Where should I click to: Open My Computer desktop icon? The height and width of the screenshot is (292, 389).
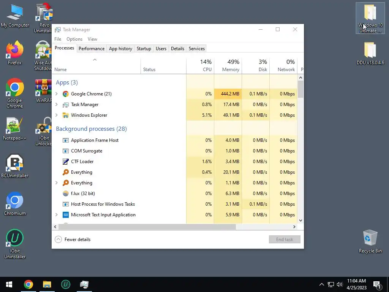pyautogui.click(x=15, y=15)
